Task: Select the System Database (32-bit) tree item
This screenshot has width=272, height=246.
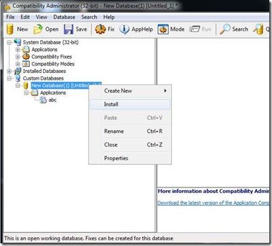Action: [50, 42]
